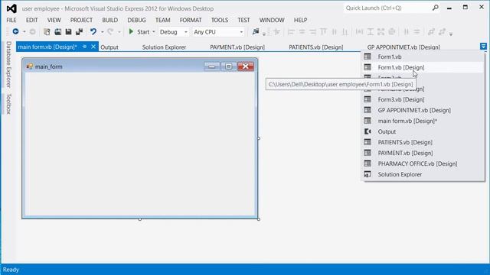Open the Toolbox side panel
Viewport: 490px width, 275px height.
click(8, 104)
